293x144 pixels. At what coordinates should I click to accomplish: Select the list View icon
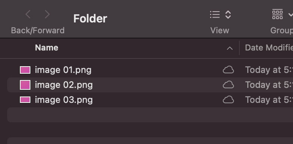(x=215, y=15)
